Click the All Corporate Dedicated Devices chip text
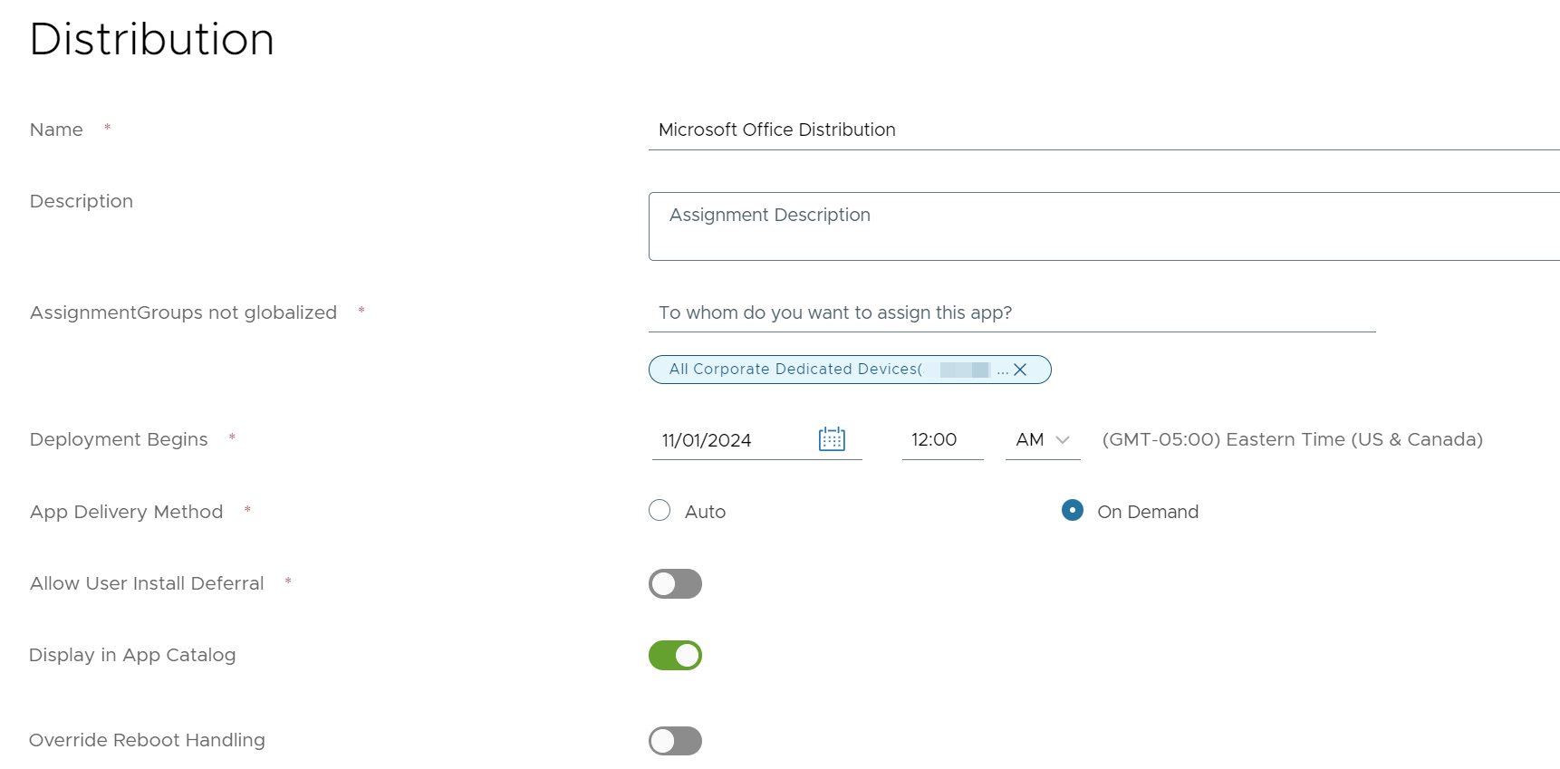 [794, 370]
